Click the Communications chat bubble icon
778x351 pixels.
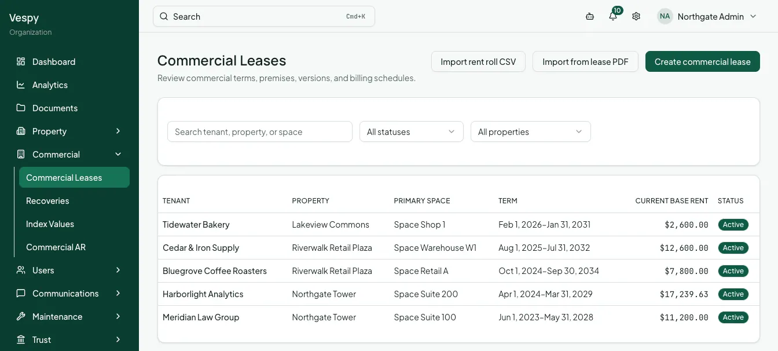click(21, 293)
